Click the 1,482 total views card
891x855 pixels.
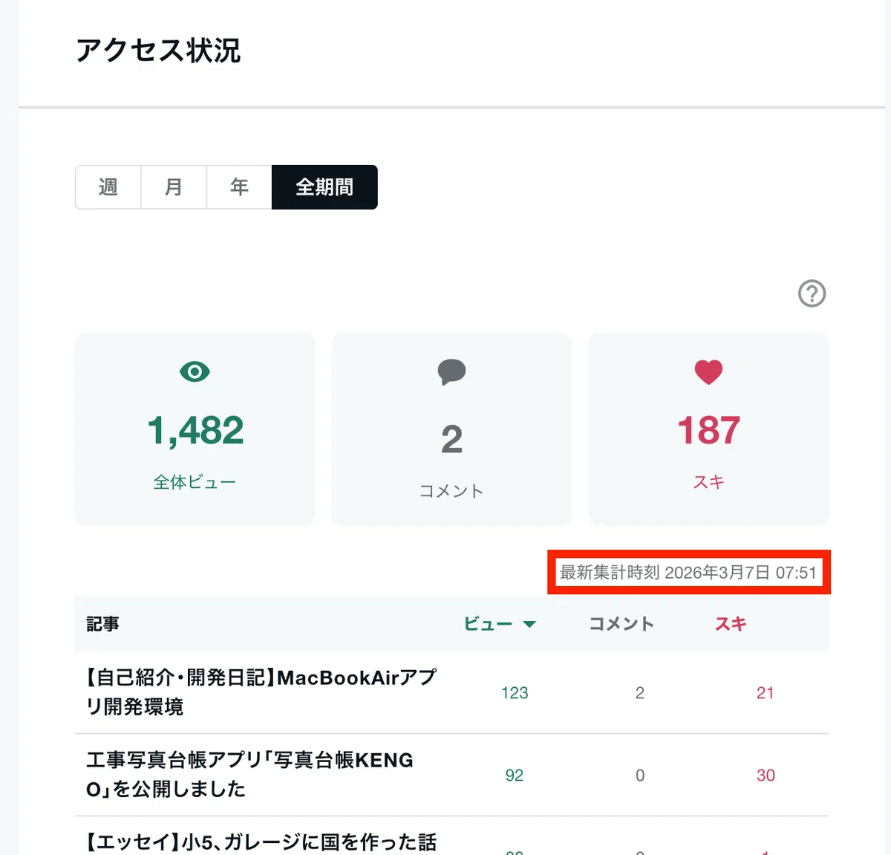click(195, 429)
